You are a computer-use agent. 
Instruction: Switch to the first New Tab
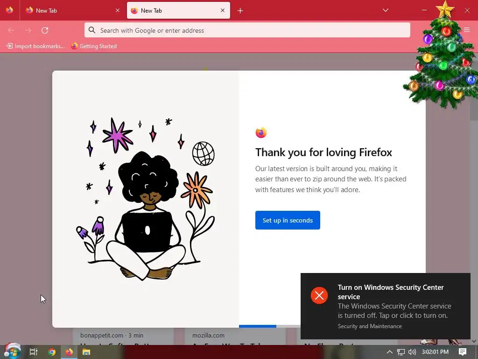[72, 10]
